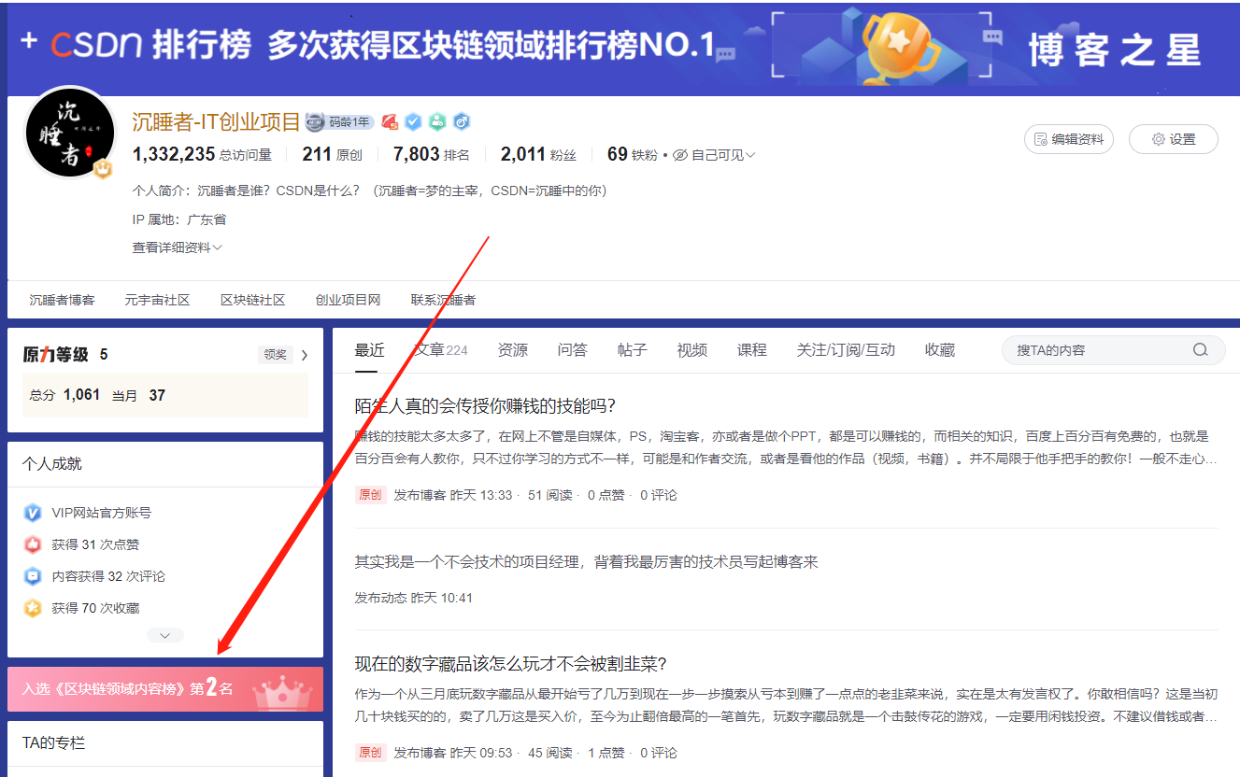Click the 原力等级 5 heading
This screenshot has height=777, width=1240.
(65, 355)
